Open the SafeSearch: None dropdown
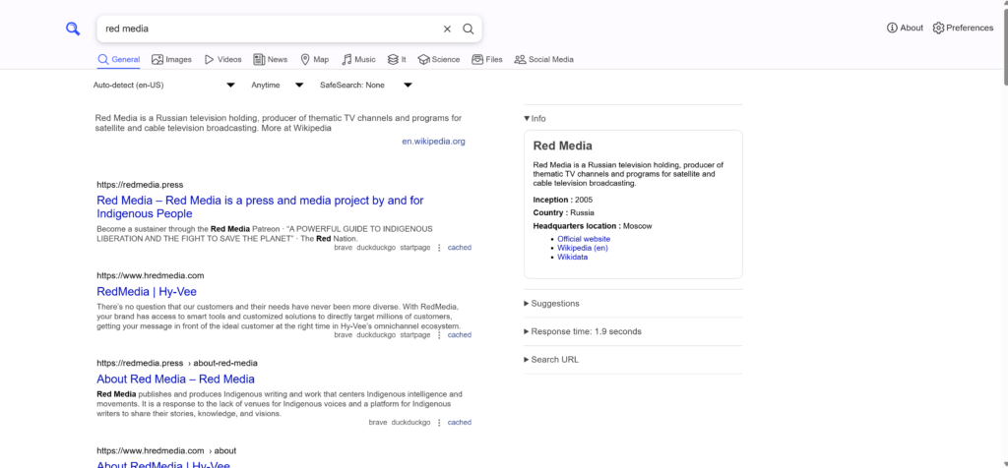 click(x=366, y=85)
